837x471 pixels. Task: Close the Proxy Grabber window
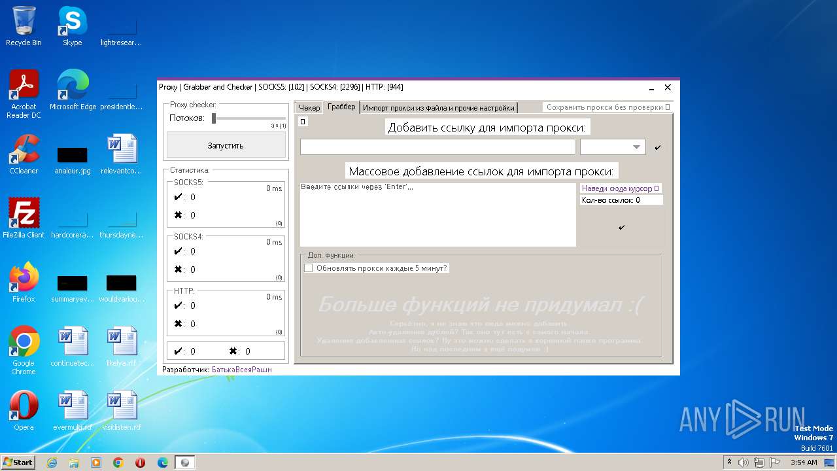(x=668, y=88)
